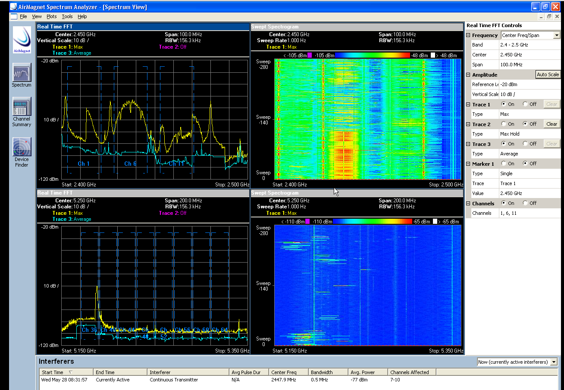
Task: Collapse the Frequency section
Action: click(468, 35)
